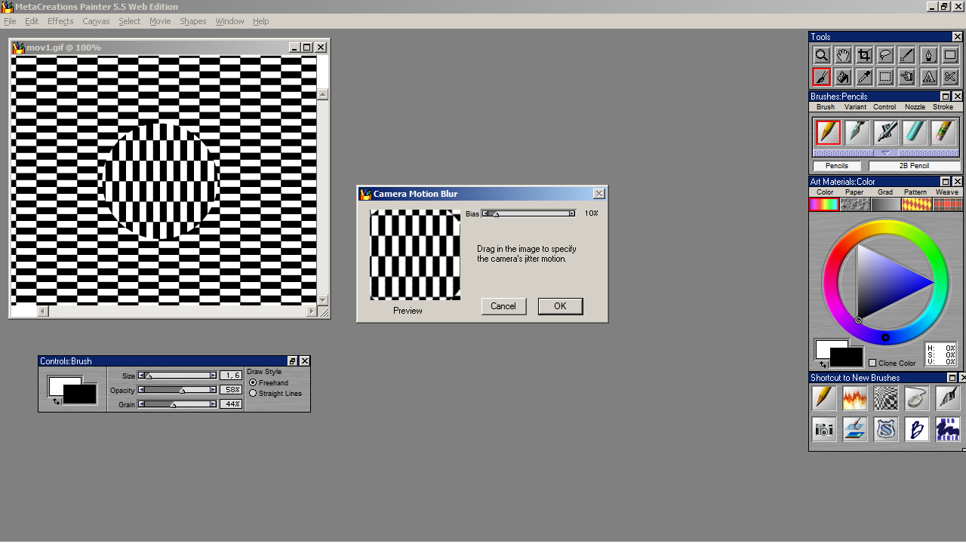
Task: Open the 2B Pencil variant dropdown
Action: pyautogui.click(x=914, y=166)
